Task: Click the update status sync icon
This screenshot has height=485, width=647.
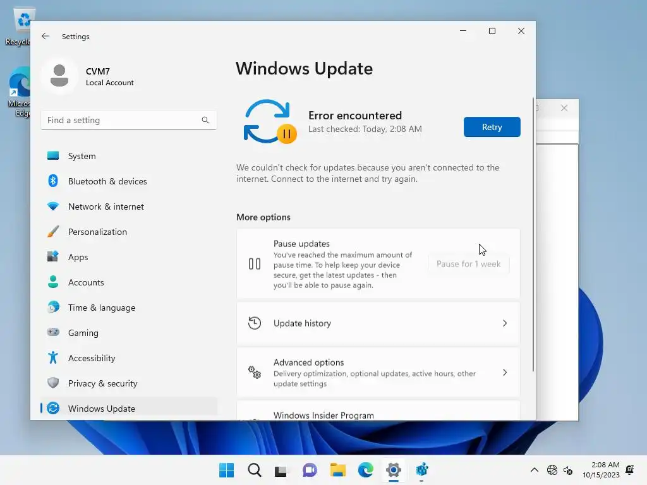Action: coord(270,122)
